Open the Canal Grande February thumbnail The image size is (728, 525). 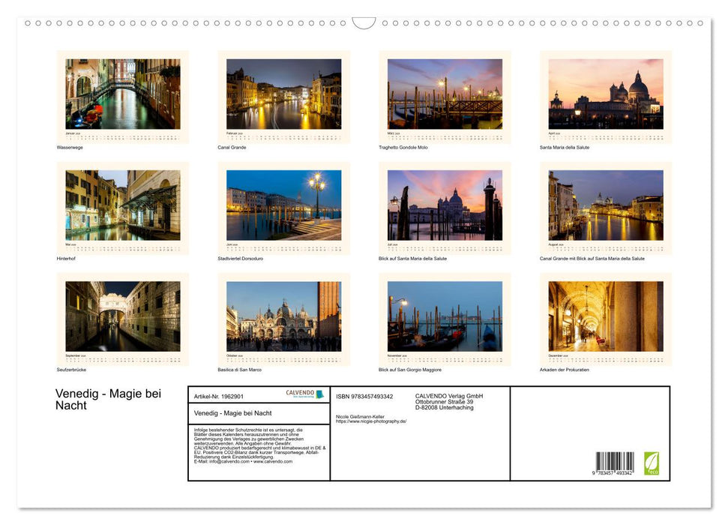283,94
